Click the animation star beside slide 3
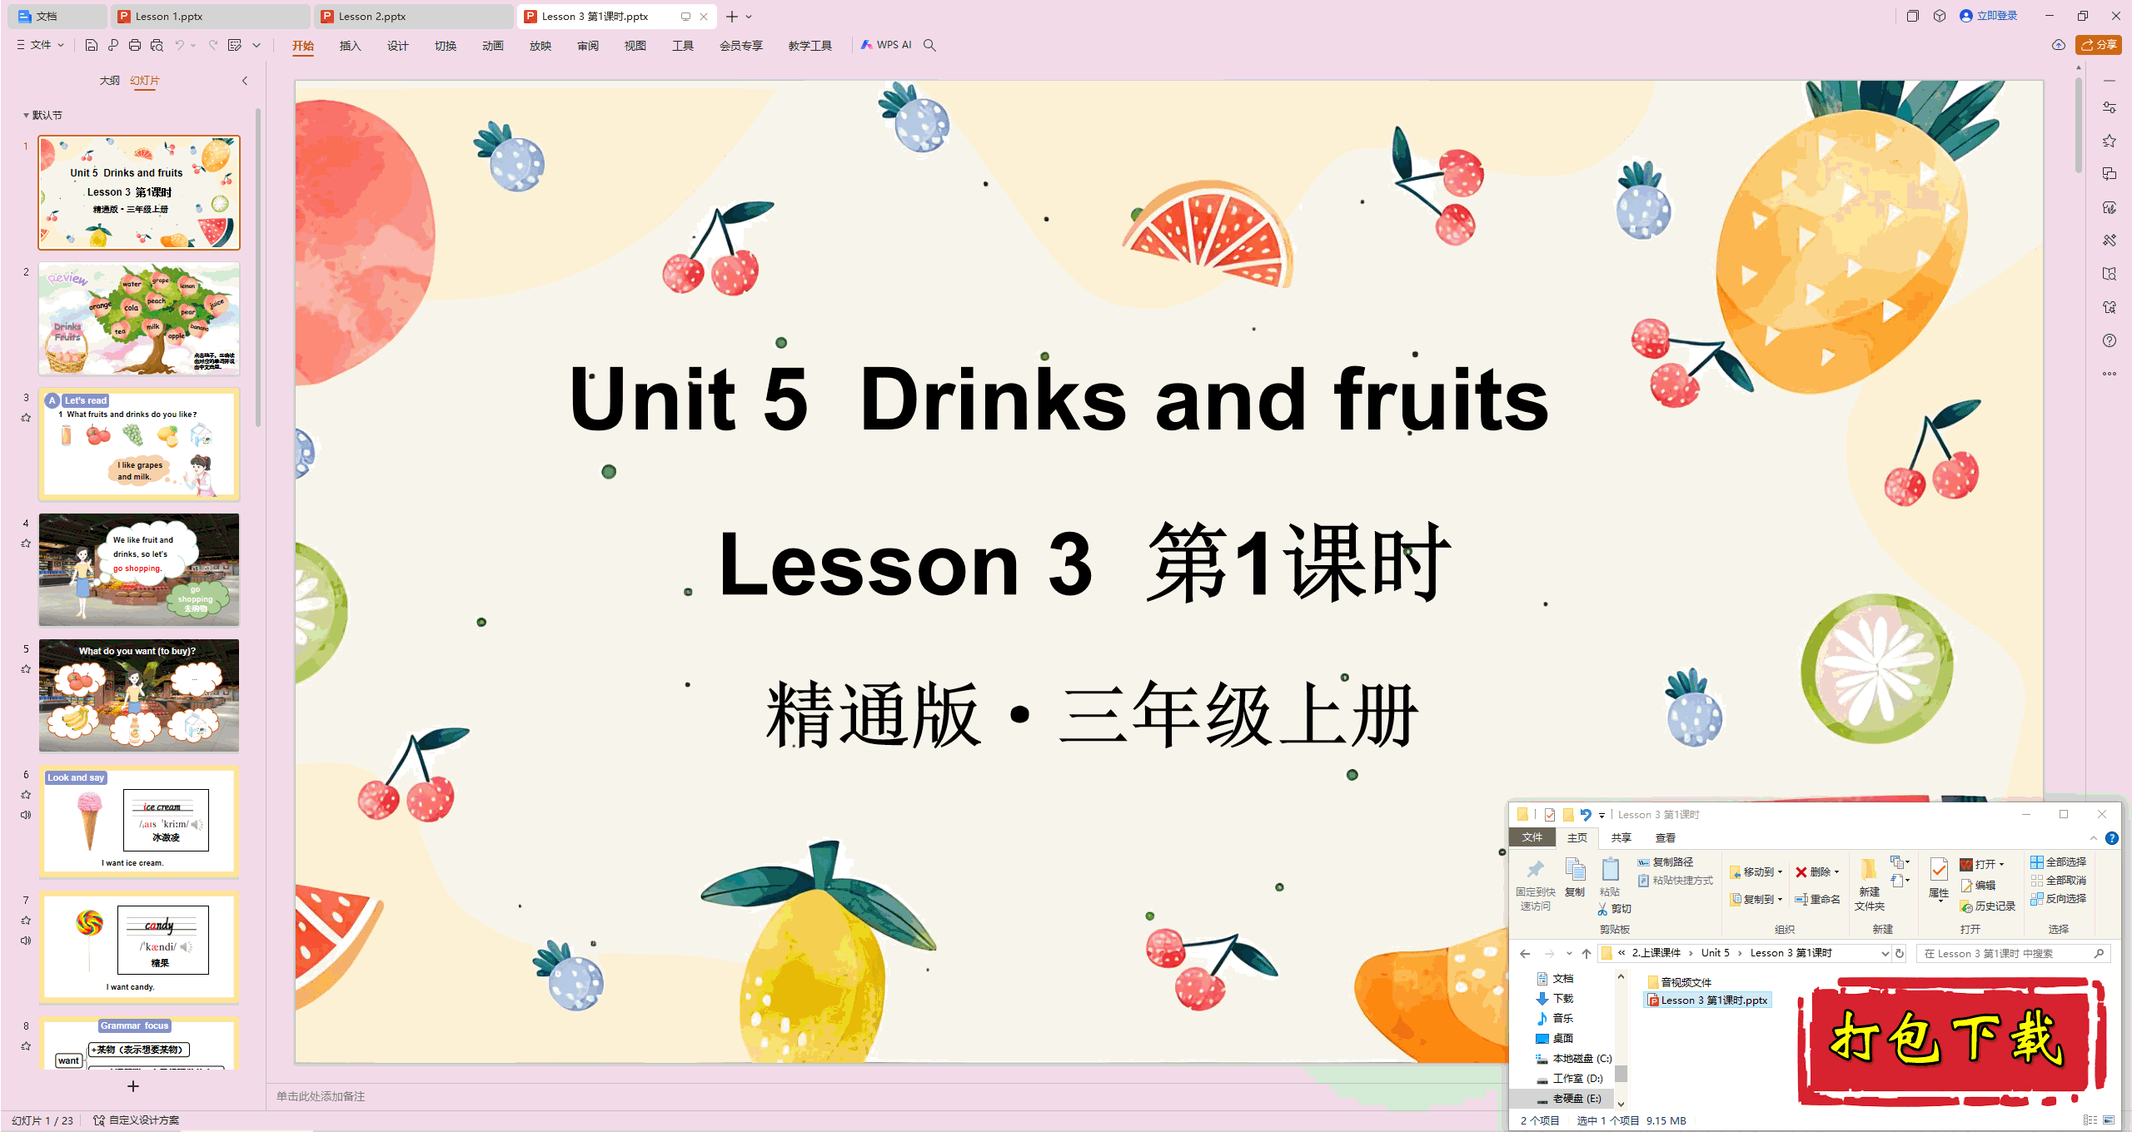The height and width of the screenshot is (1132, 2132). (26, 418)
